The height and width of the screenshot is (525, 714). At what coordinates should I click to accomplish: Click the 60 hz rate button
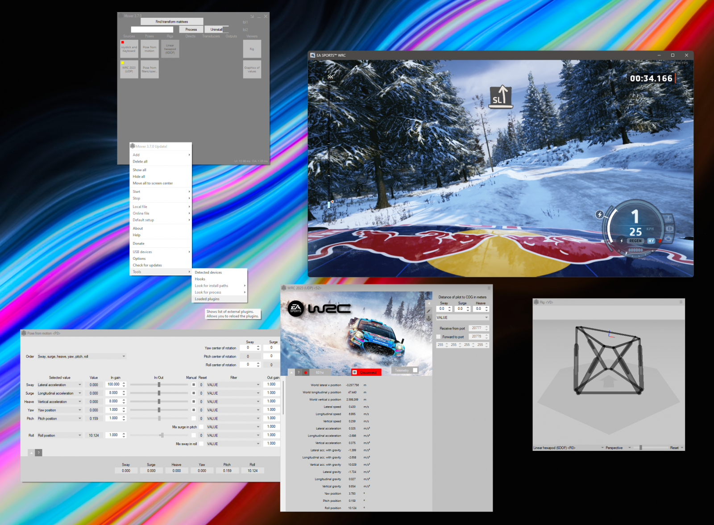pyautogui.click(x=320, y=372)
